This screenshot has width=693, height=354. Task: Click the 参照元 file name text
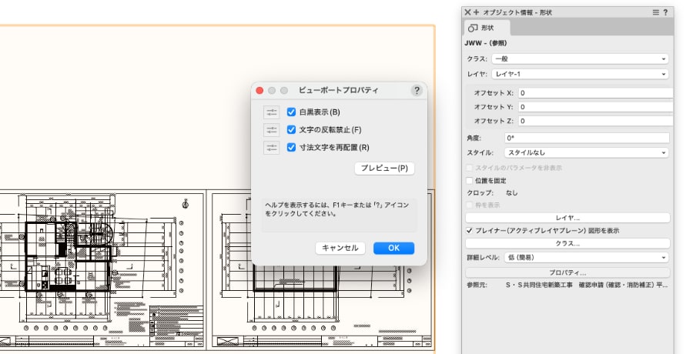point(587,286)
